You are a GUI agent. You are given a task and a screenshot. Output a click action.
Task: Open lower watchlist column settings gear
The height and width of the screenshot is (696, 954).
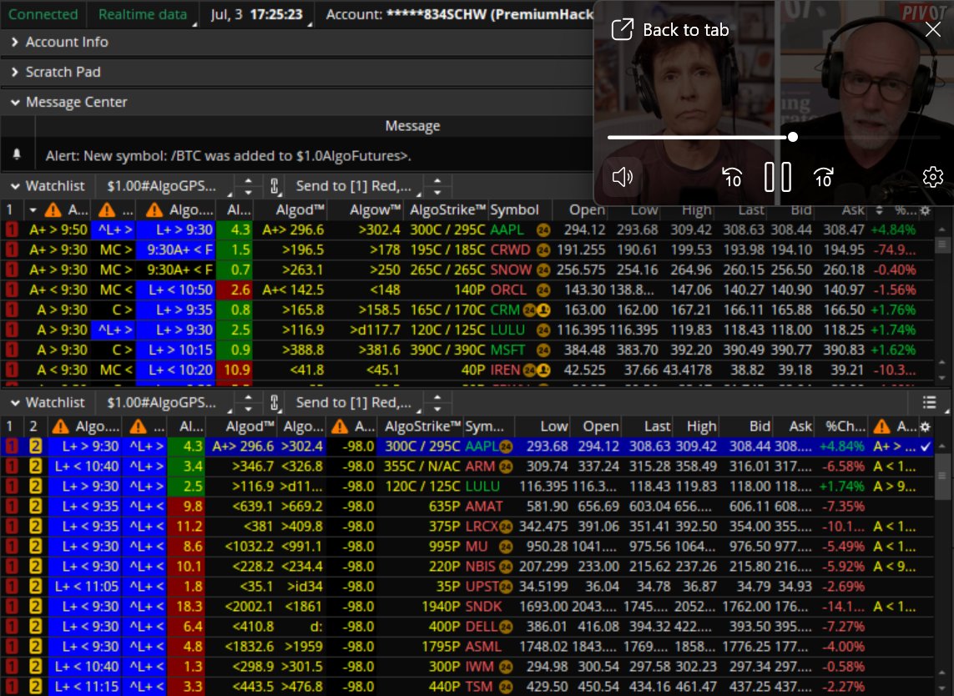[x=926, y=427]
